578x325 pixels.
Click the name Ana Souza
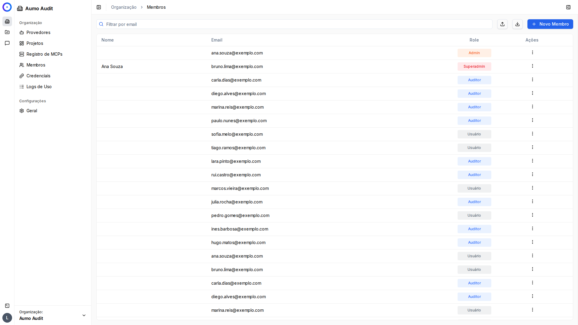tap(112, 67)
